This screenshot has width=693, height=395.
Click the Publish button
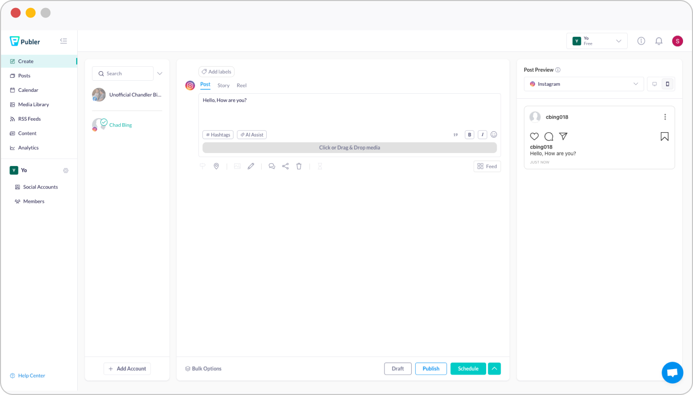pos(431,369)
